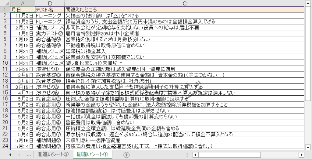
Task: Click the Select All corner triangle
Action: tap(5, 3)
